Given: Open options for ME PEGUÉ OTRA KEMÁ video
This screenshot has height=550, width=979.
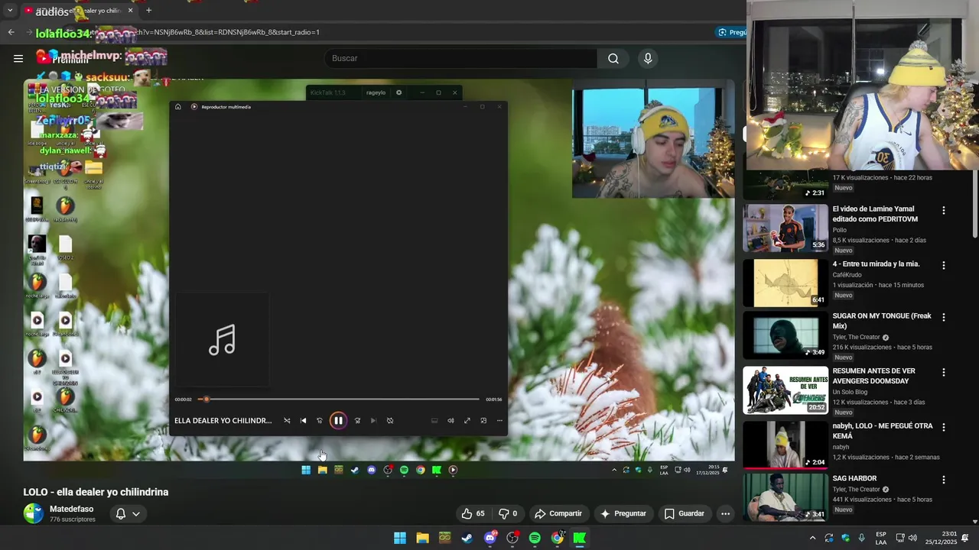Looking at the screenshot, I should coord(943,427).
